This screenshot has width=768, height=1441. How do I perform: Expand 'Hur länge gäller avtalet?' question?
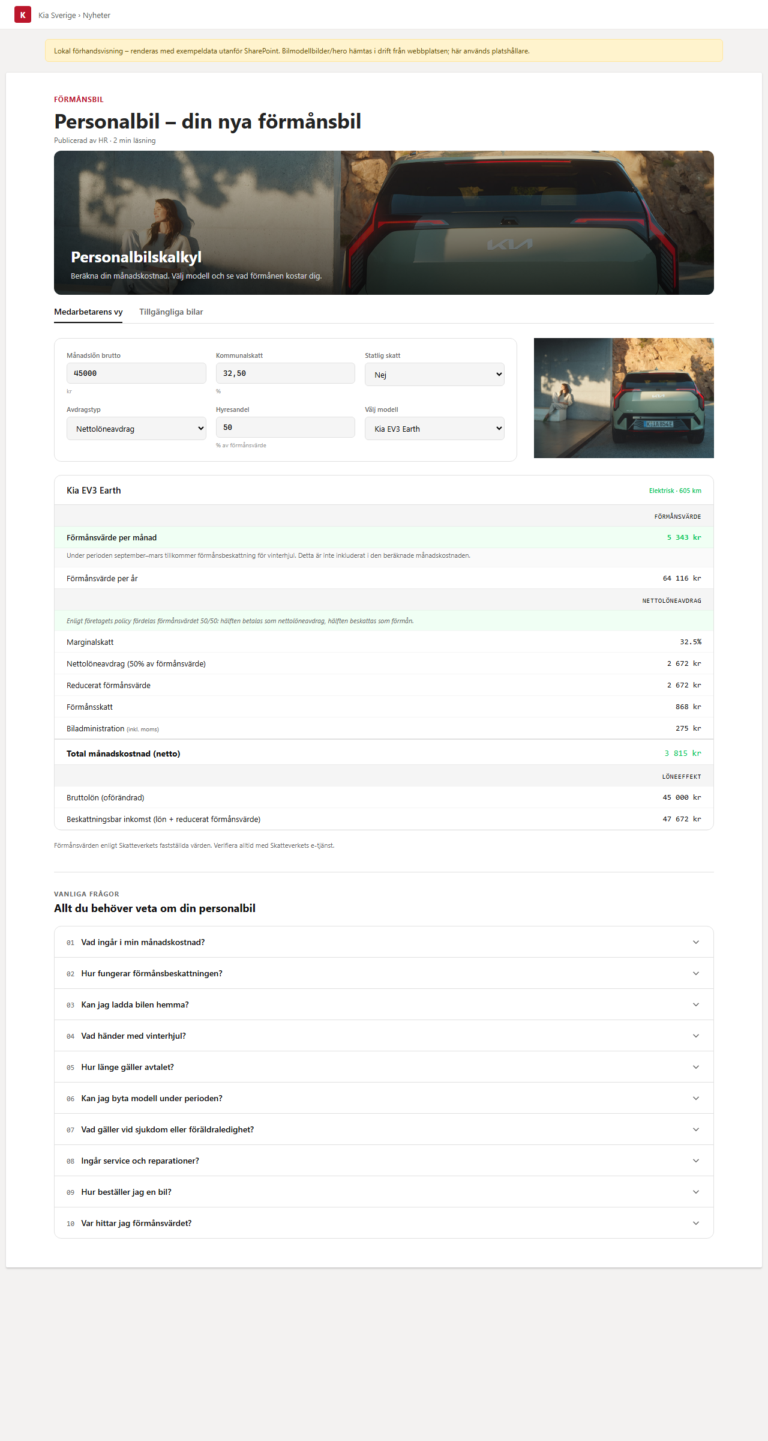(384, 1067)
